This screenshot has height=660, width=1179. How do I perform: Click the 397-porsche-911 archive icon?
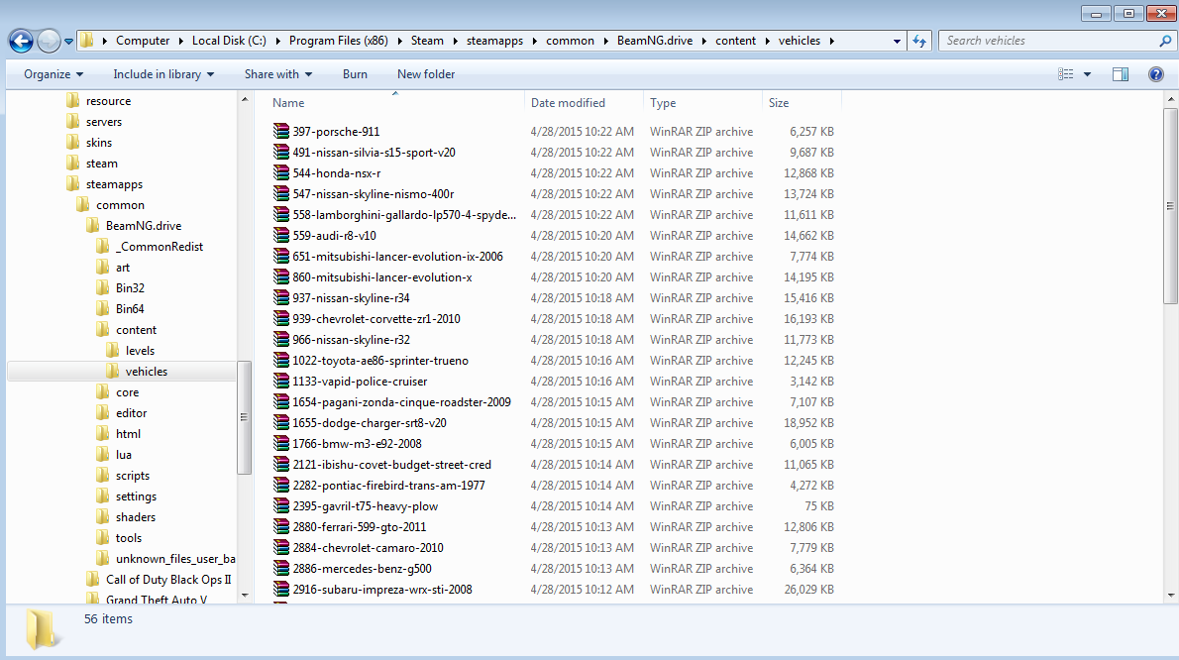click(281, 132)
